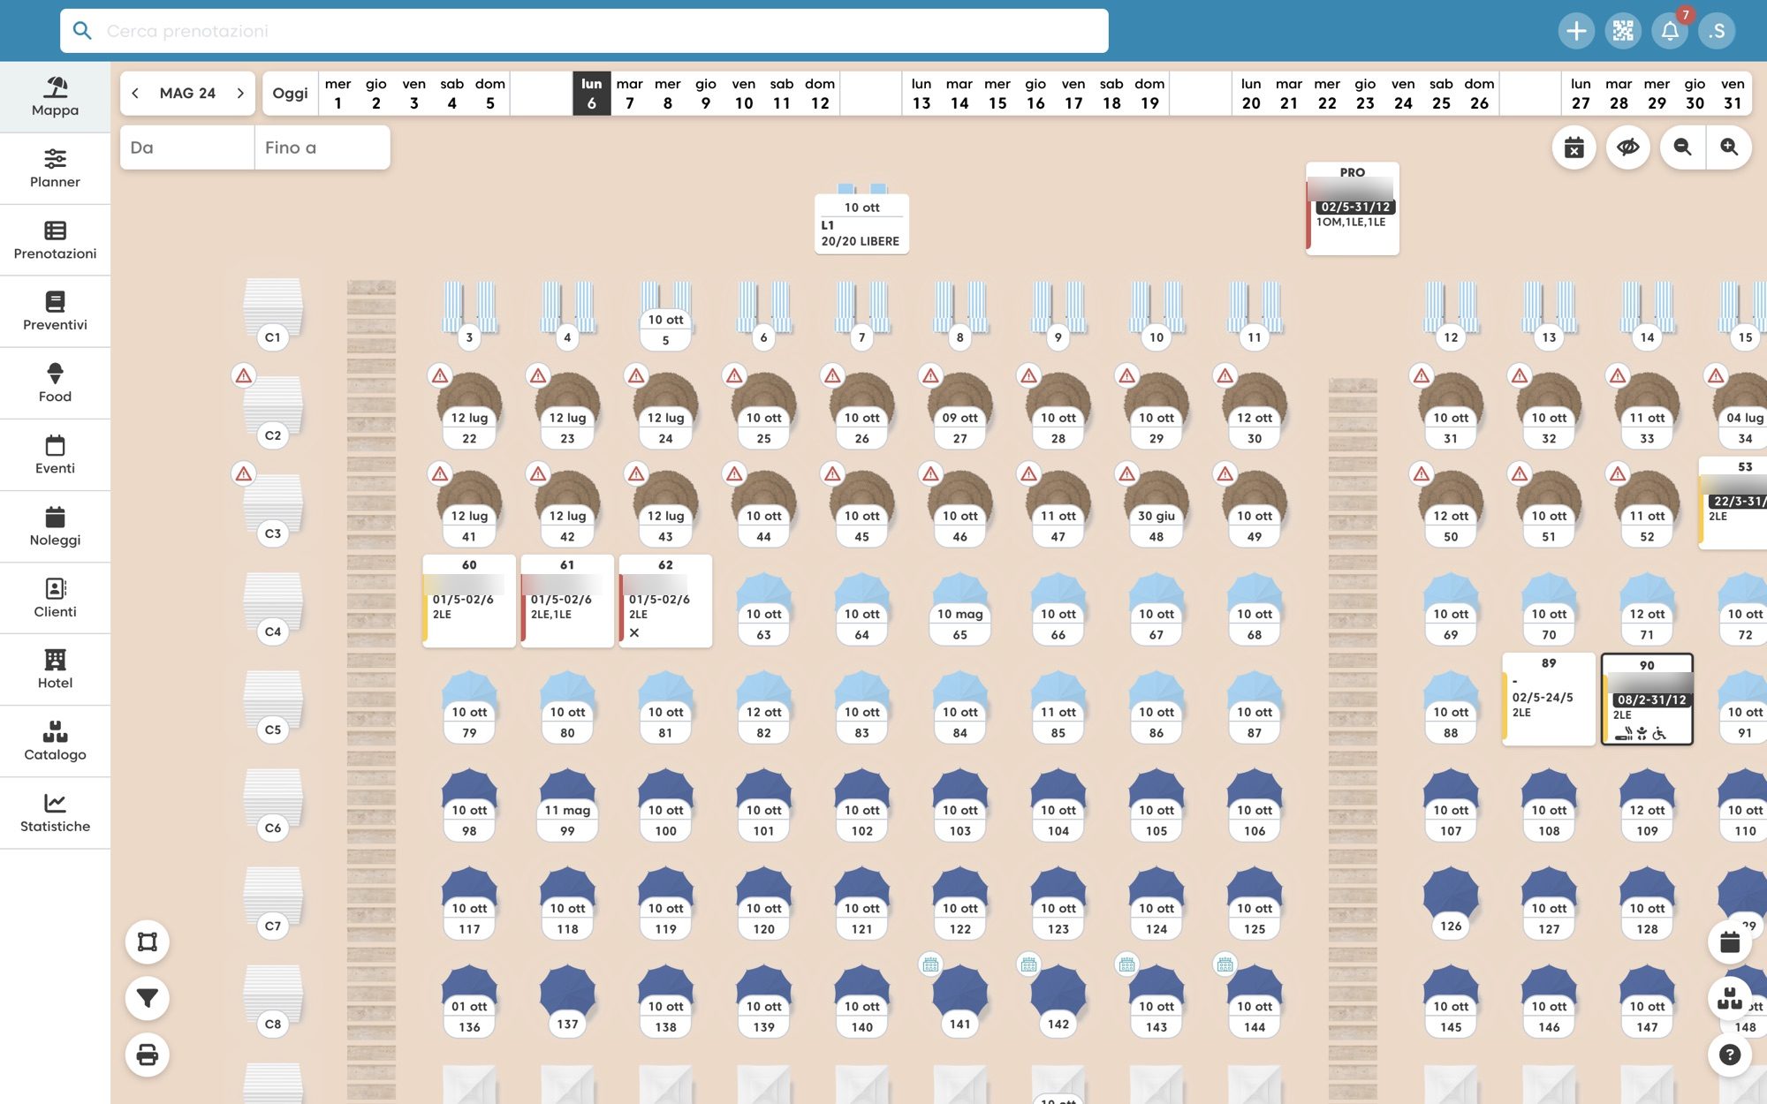This screenshot has width=1767, height=1104.
Task: Zoom in the beach map
Action: click(x=1729, y=147)
